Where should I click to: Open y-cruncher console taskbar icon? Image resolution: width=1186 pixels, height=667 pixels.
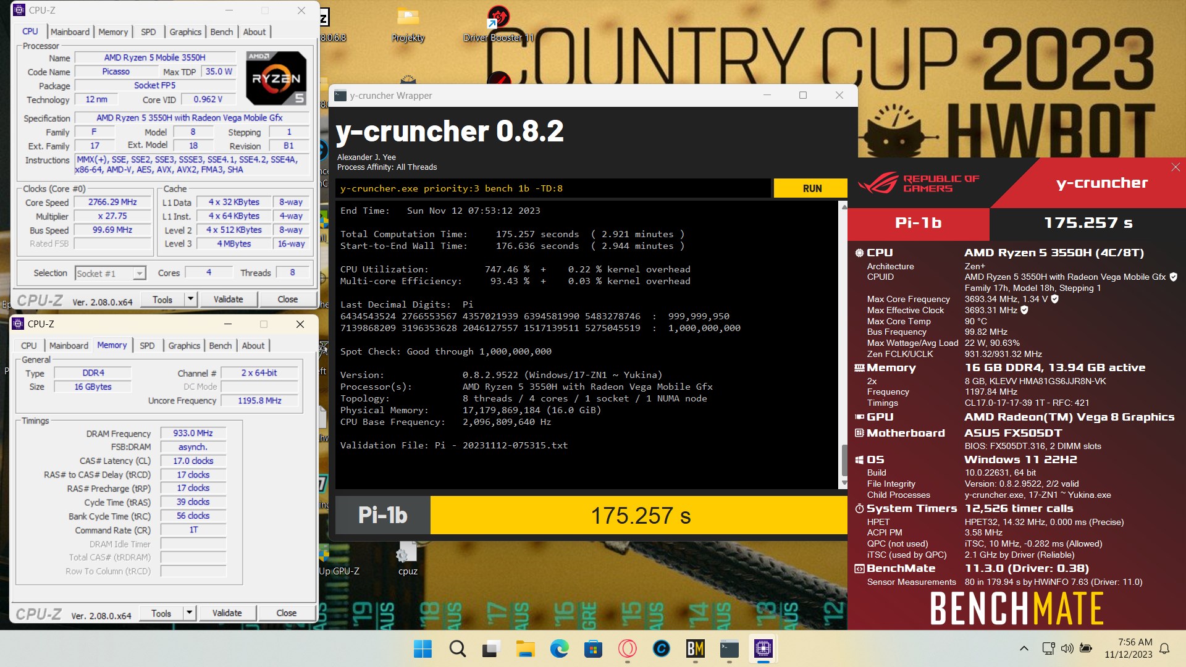(x=730, y=648)
